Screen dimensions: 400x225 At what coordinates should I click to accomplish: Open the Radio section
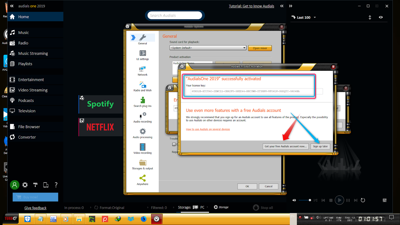[35, 43]
